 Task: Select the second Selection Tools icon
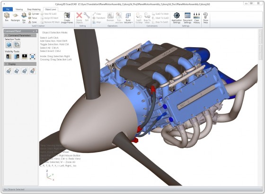tap(17, 45)
